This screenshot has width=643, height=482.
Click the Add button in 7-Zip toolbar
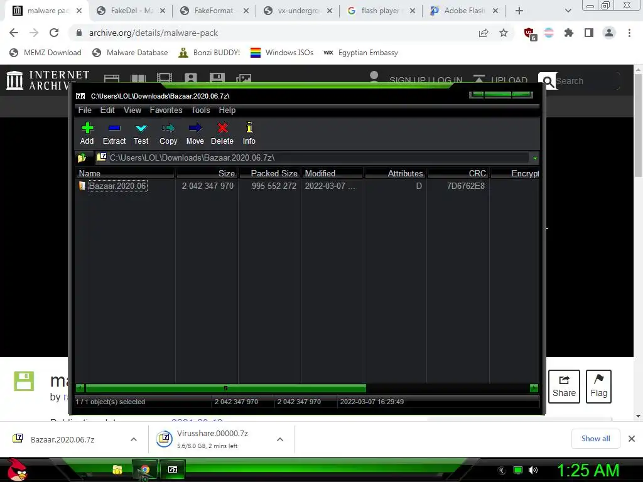pos(87,134)
